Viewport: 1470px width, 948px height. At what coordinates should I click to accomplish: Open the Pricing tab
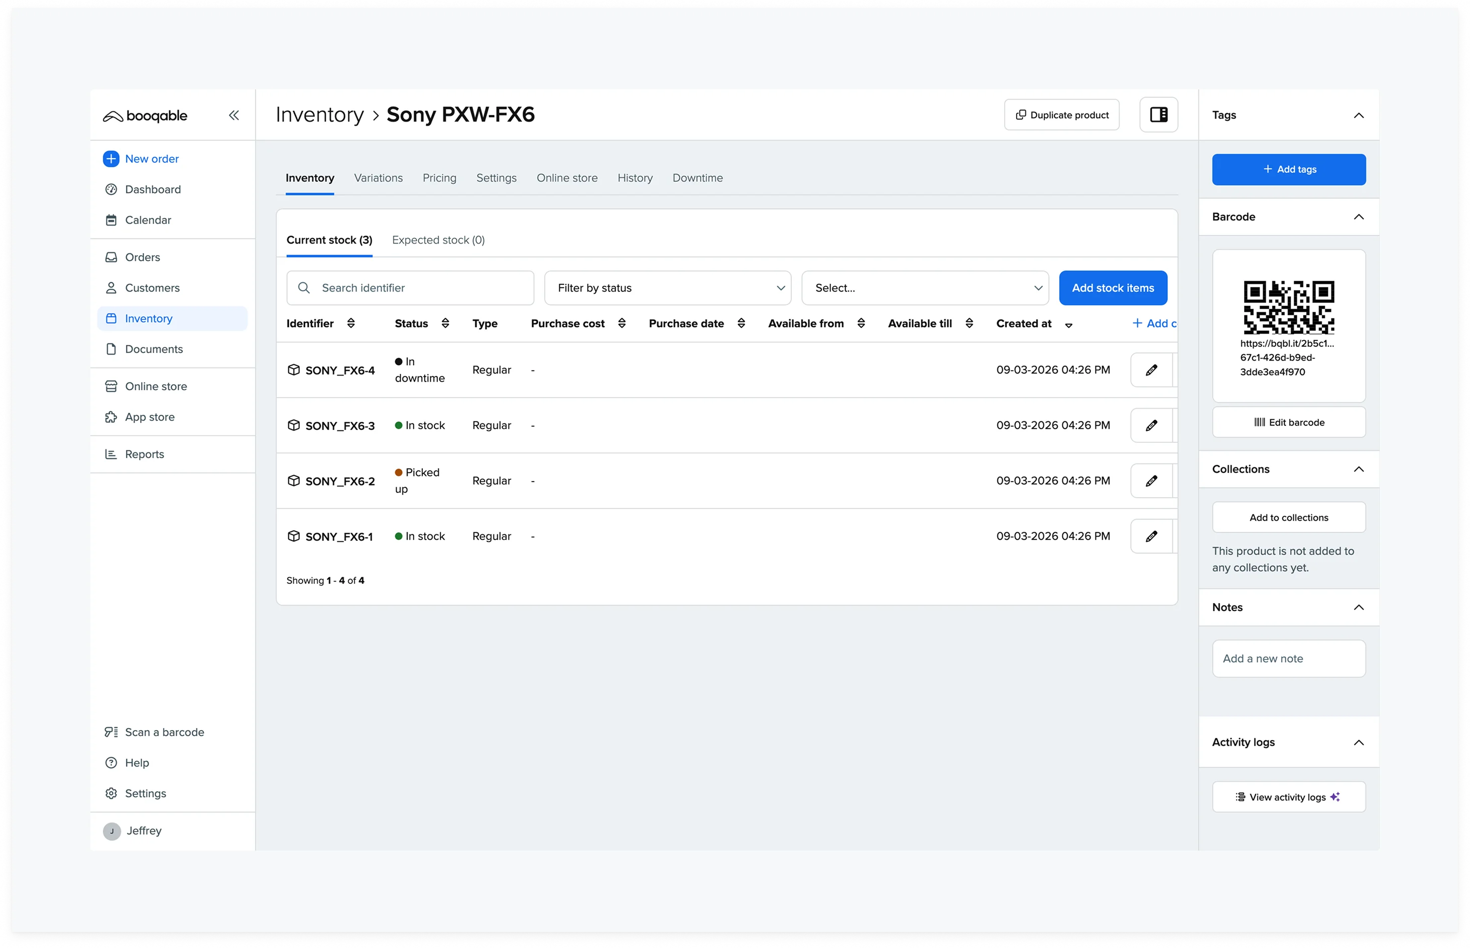click(x=439, y=178)
